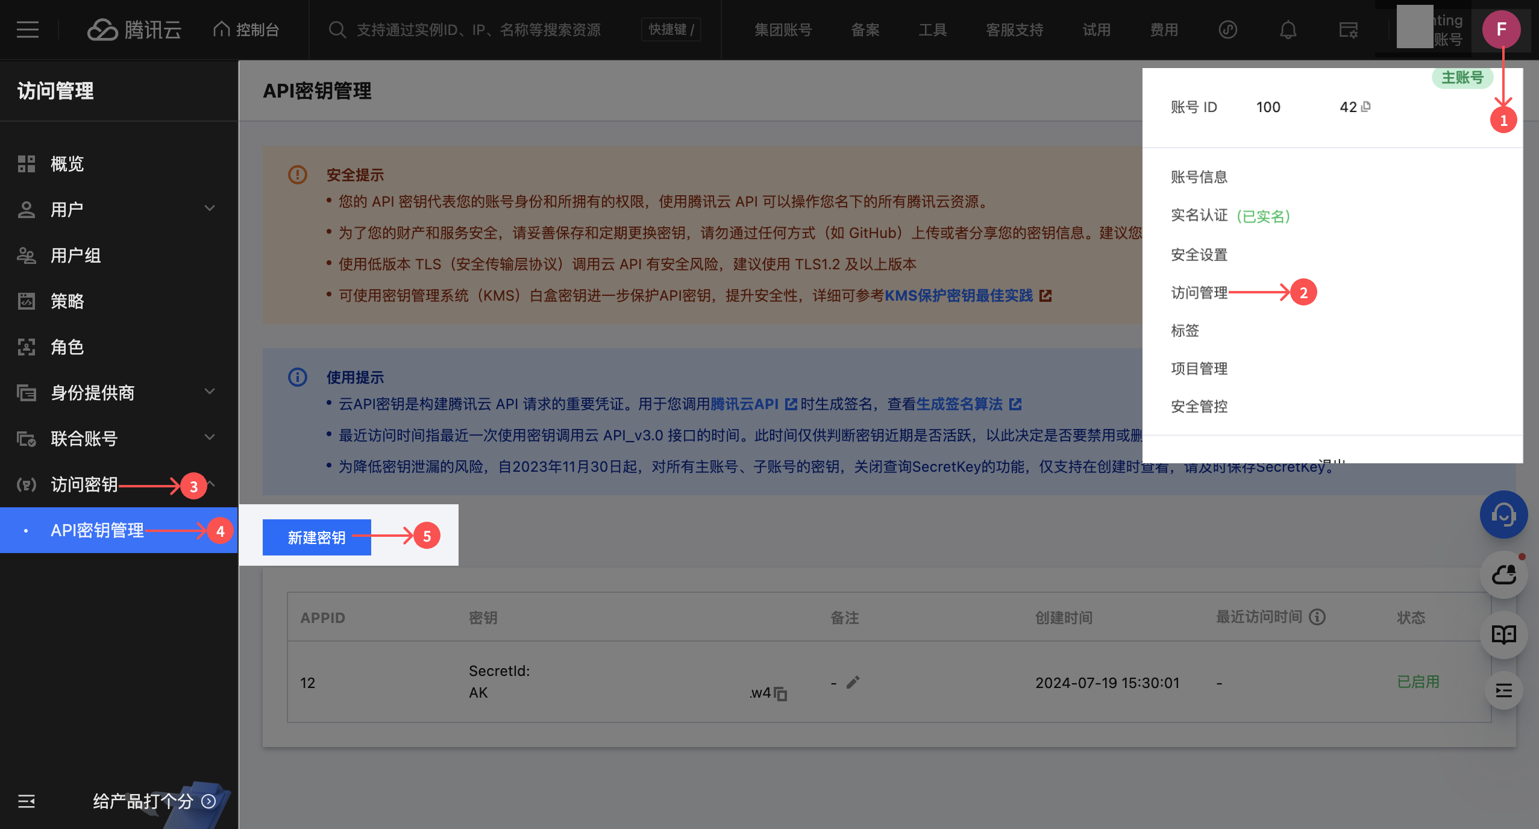Viewport: 1539px width, 829px height.
Task: Click the 新建密钥 button
Action: (316, 537)
